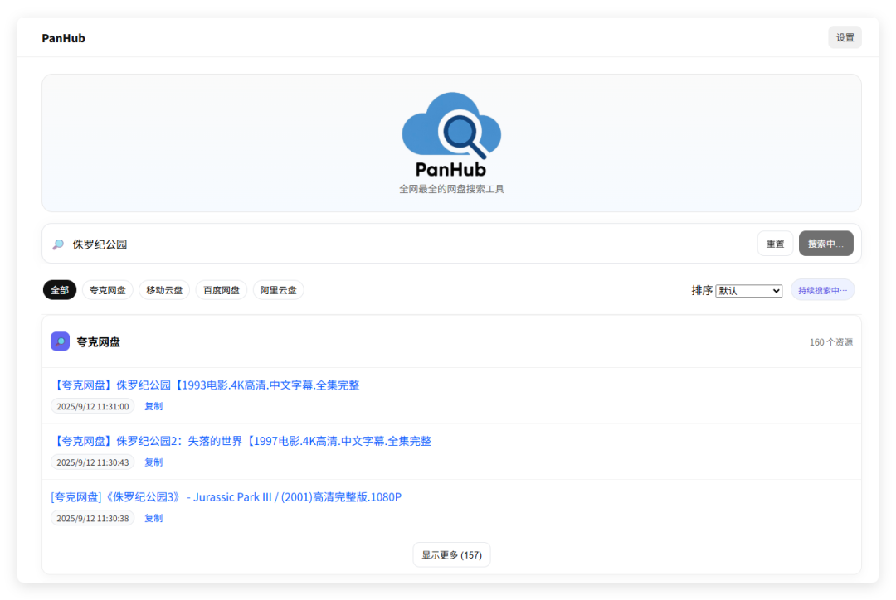
Task: Select the 夸克网盘 filter tab
Action: pos(107,290)
